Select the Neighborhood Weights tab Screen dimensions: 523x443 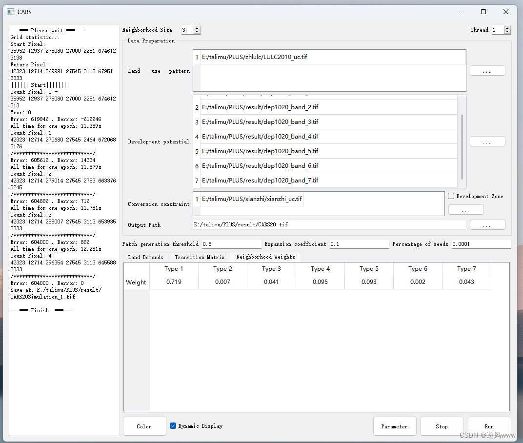tap(265, 257)
